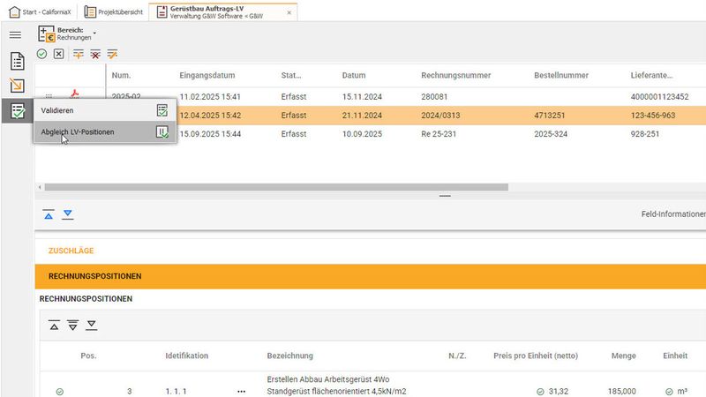Click order number 4713251

(549, 116)
